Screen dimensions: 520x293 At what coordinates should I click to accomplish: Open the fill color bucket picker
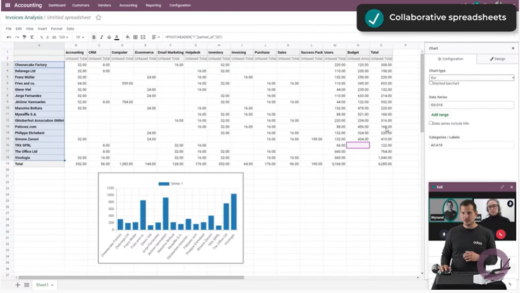point(127,37)
